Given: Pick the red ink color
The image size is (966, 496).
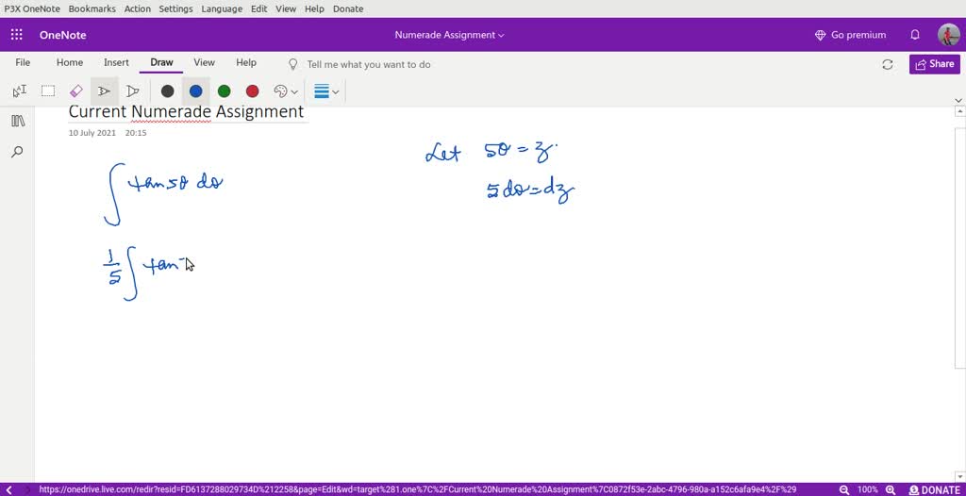Looking at the screenshot, I should point(252,91).
